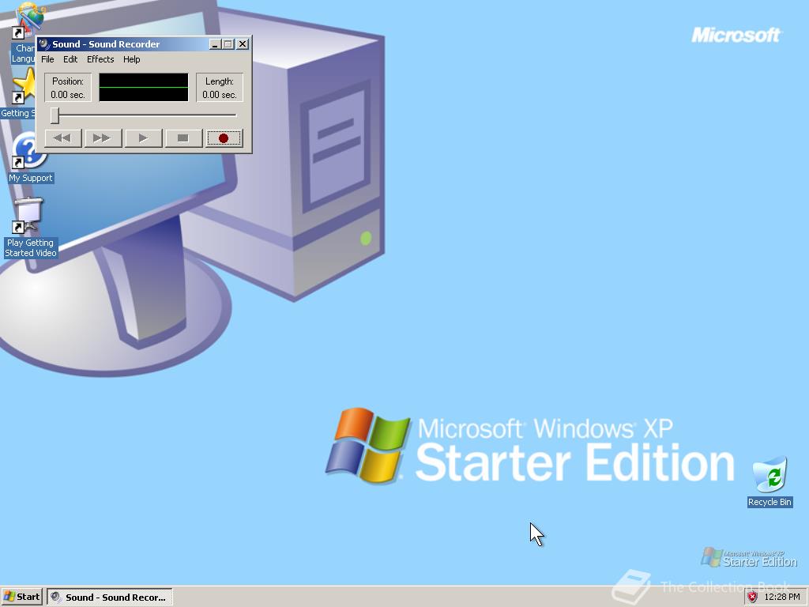Click the green waveform display
This screenshot has width=809, height=607.
[x=144, y=88]
